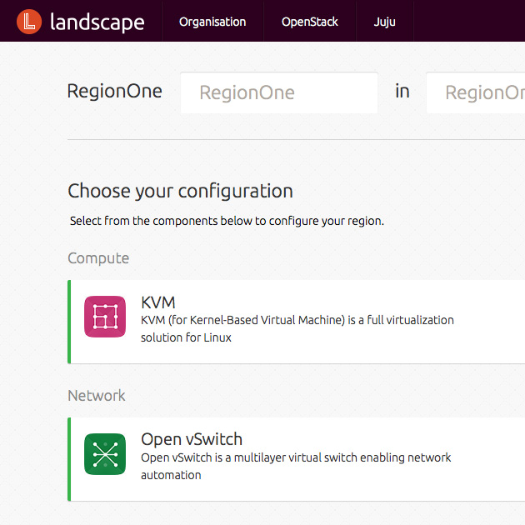Click the Compute section heading
Viewport: 525px width, 525px height.
coord(98,258)
